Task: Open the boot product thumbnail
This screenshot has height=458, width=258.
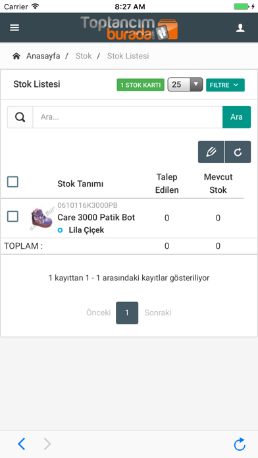Action: pyautogui.click(x=41, y=218)
